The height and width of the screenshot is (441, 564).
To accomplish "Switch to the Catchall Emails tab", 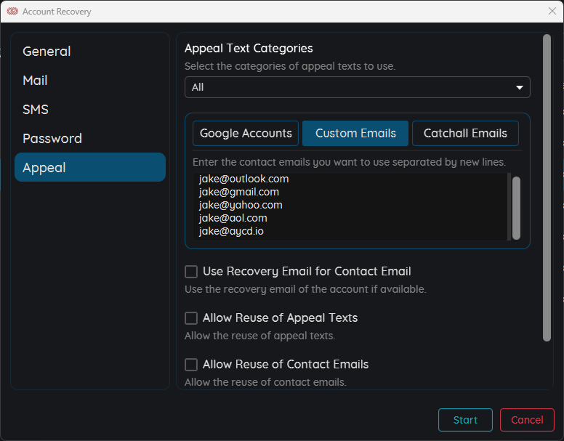I will 465,134.
